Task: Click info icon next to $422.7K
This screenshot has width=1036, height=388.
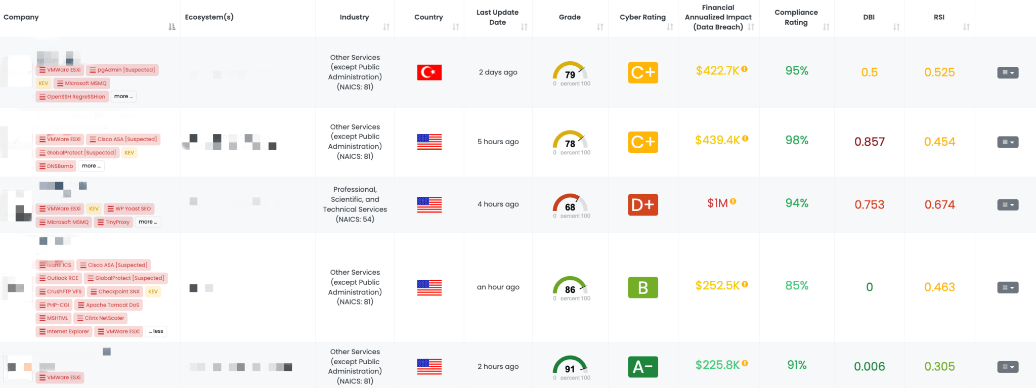Action: pyautogui.click(x=745, y=69)
